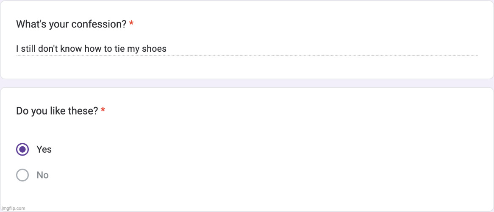Click the "No" option label text
The image size is (494, 212).
(43, 175)
